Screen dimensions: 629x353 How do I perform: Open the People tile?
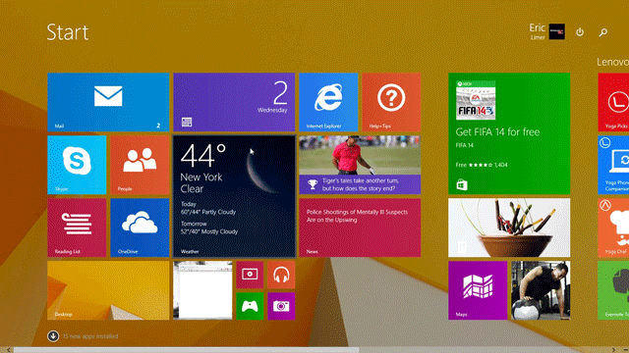tap(140, 165)
